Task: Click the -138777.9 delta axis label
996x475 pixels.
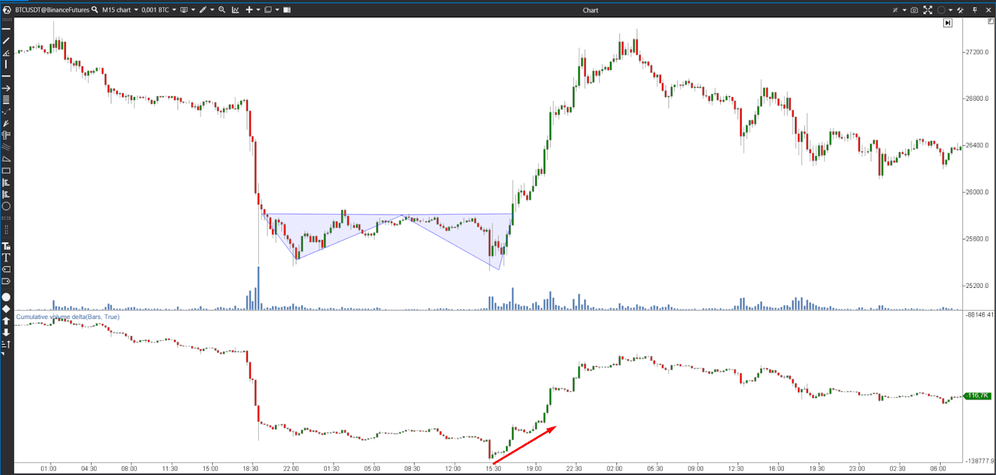Action: [980, 461]
